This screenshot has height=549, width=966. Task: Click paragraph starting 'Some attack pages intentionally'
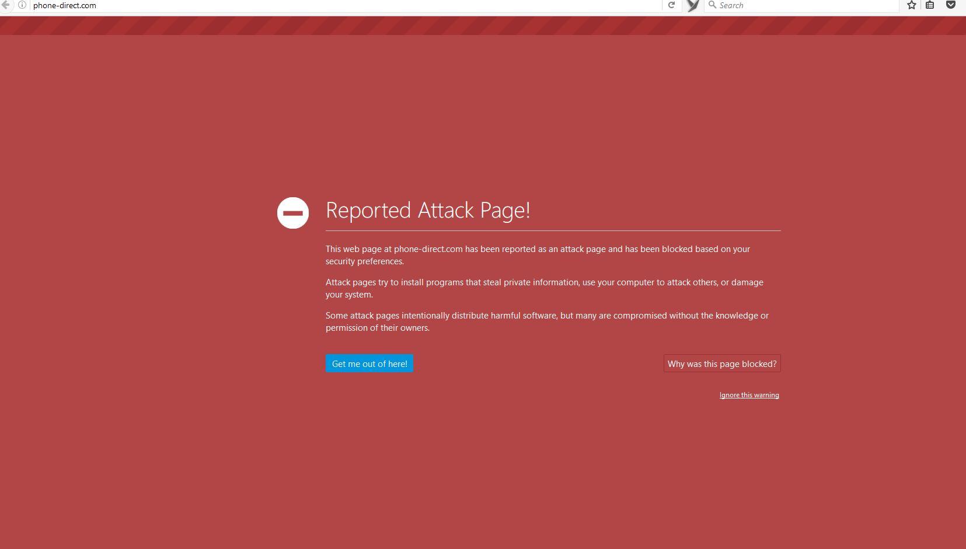tap(546, 321)
